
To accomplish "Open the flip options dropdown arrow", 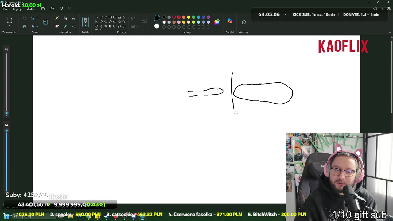I will pos(37,26).
